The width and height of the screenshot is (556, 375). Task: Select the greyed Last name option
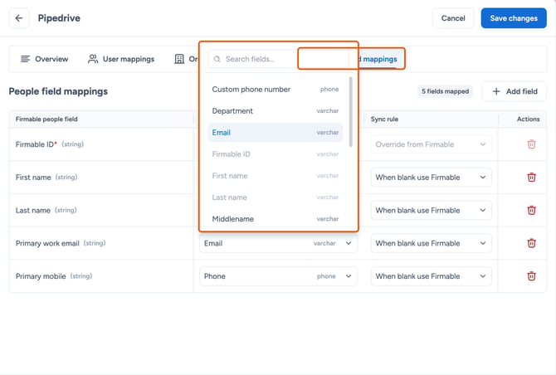[x=276, y=197]
